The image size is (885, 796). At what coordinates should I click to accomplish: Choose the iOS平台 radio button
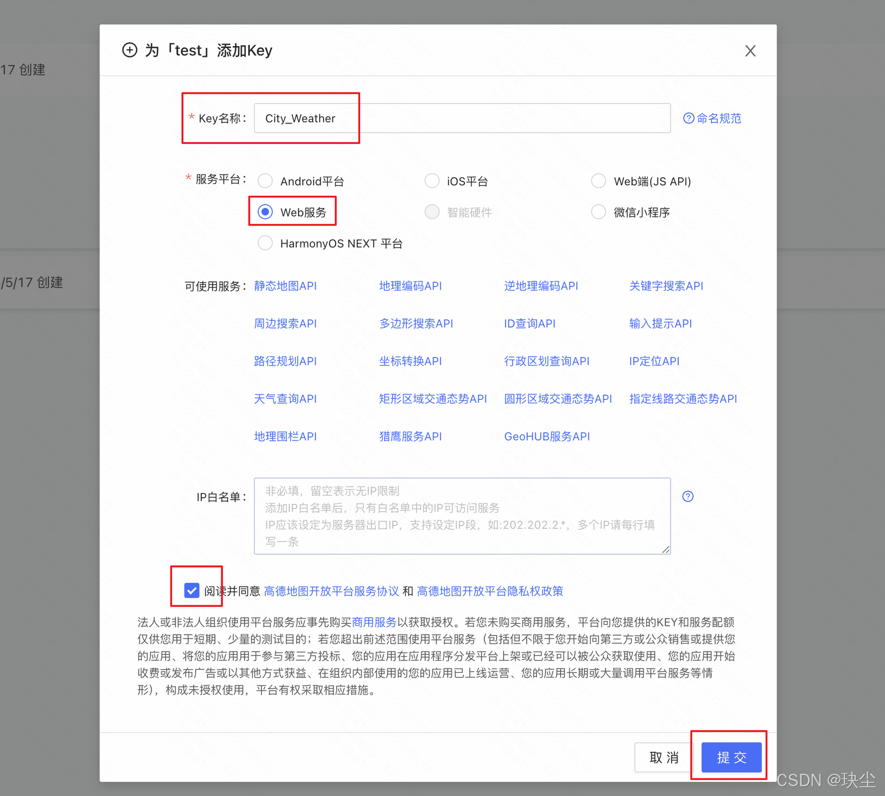tap(432, 181)
